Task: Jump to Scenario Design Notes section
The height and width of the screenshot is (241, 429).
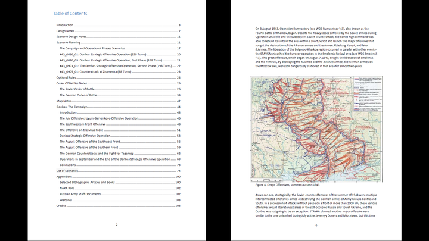Action: click(x=70, y=37)
